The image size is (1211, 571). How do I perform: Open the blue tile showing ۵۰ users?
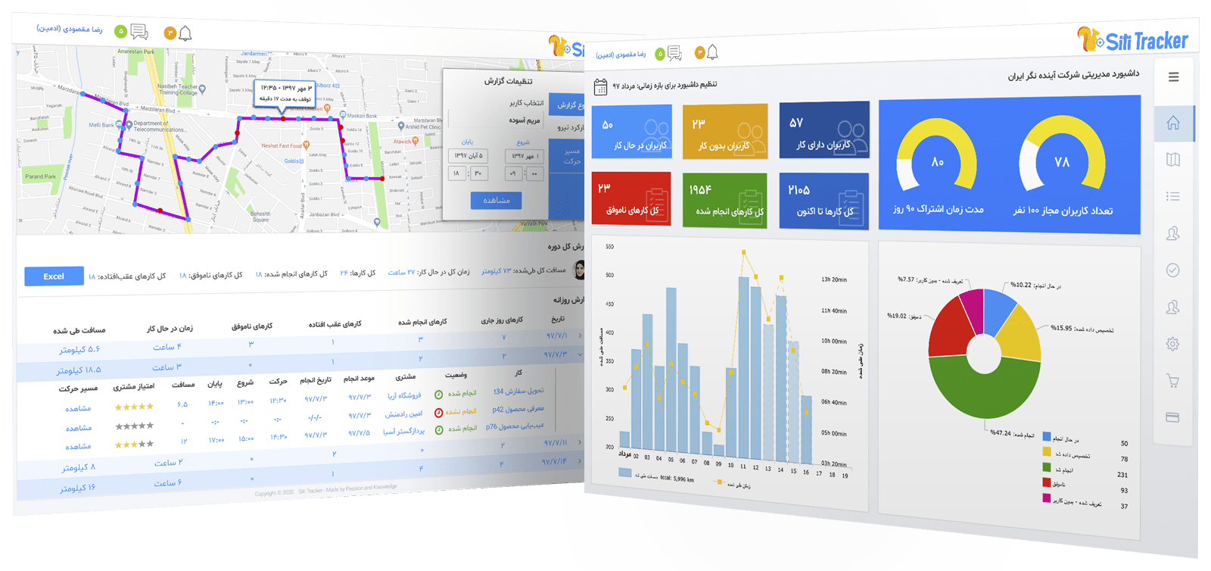pos(632,132)
